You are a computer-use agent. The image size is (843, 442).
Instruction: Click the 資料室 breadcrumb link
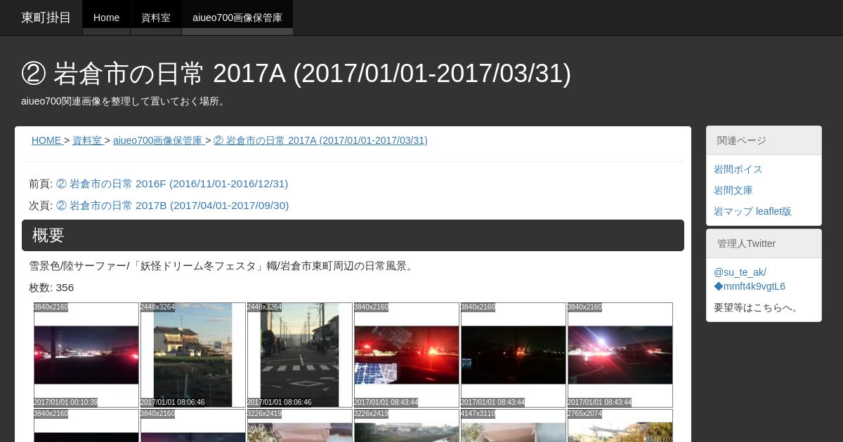coord(87,140)
